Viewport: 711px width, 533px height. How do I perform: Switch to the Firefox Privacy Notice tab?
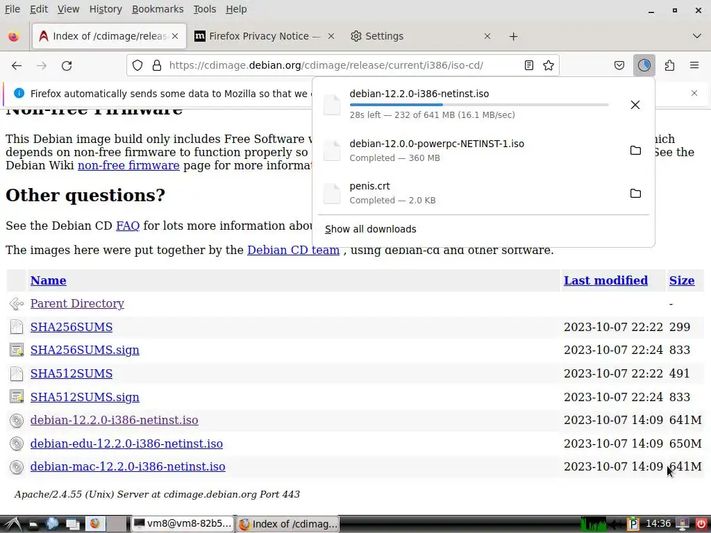tap(264, 36)
